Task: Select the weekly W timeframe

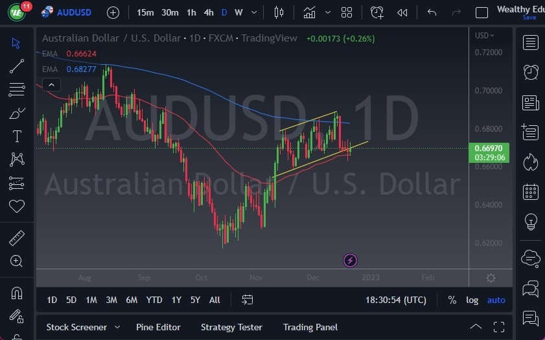Action: [x=238, y=13]
